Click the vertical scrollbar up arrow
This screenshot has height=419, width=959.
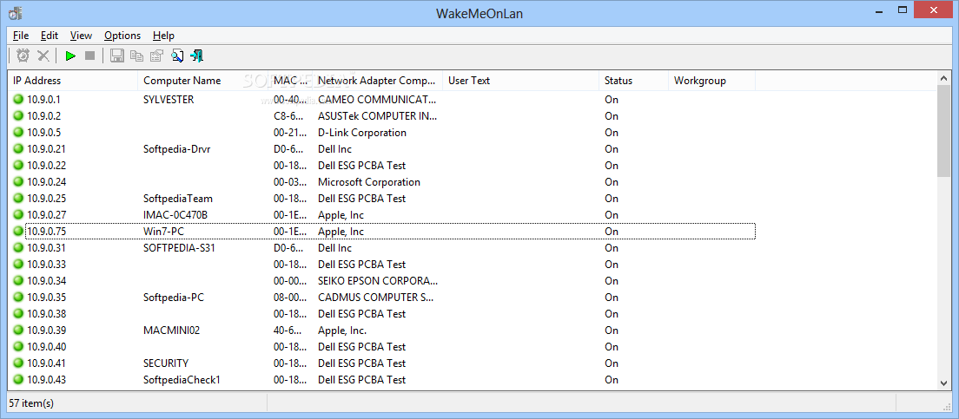pyautogui.click(x=943, y=78)
